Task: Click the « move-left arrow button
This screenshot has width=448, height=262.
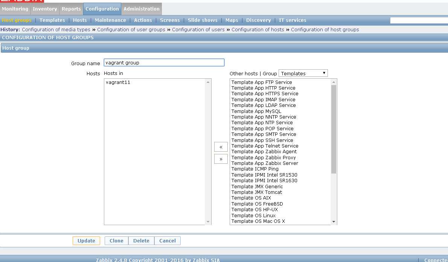Action: (x=221, y=147)
